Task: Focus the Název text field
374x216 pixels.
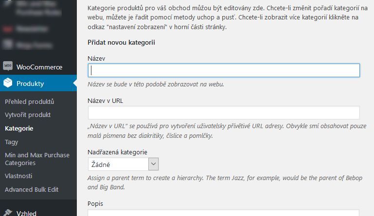Action: [x=224, y=70]
